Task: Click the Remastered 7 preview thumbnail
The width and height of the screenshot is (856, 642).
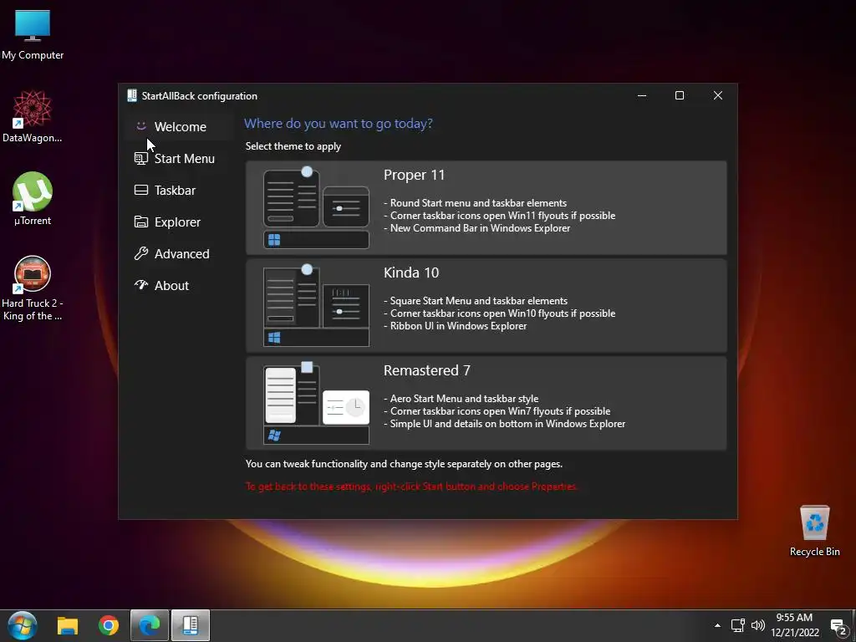Action: click(316, 404)
